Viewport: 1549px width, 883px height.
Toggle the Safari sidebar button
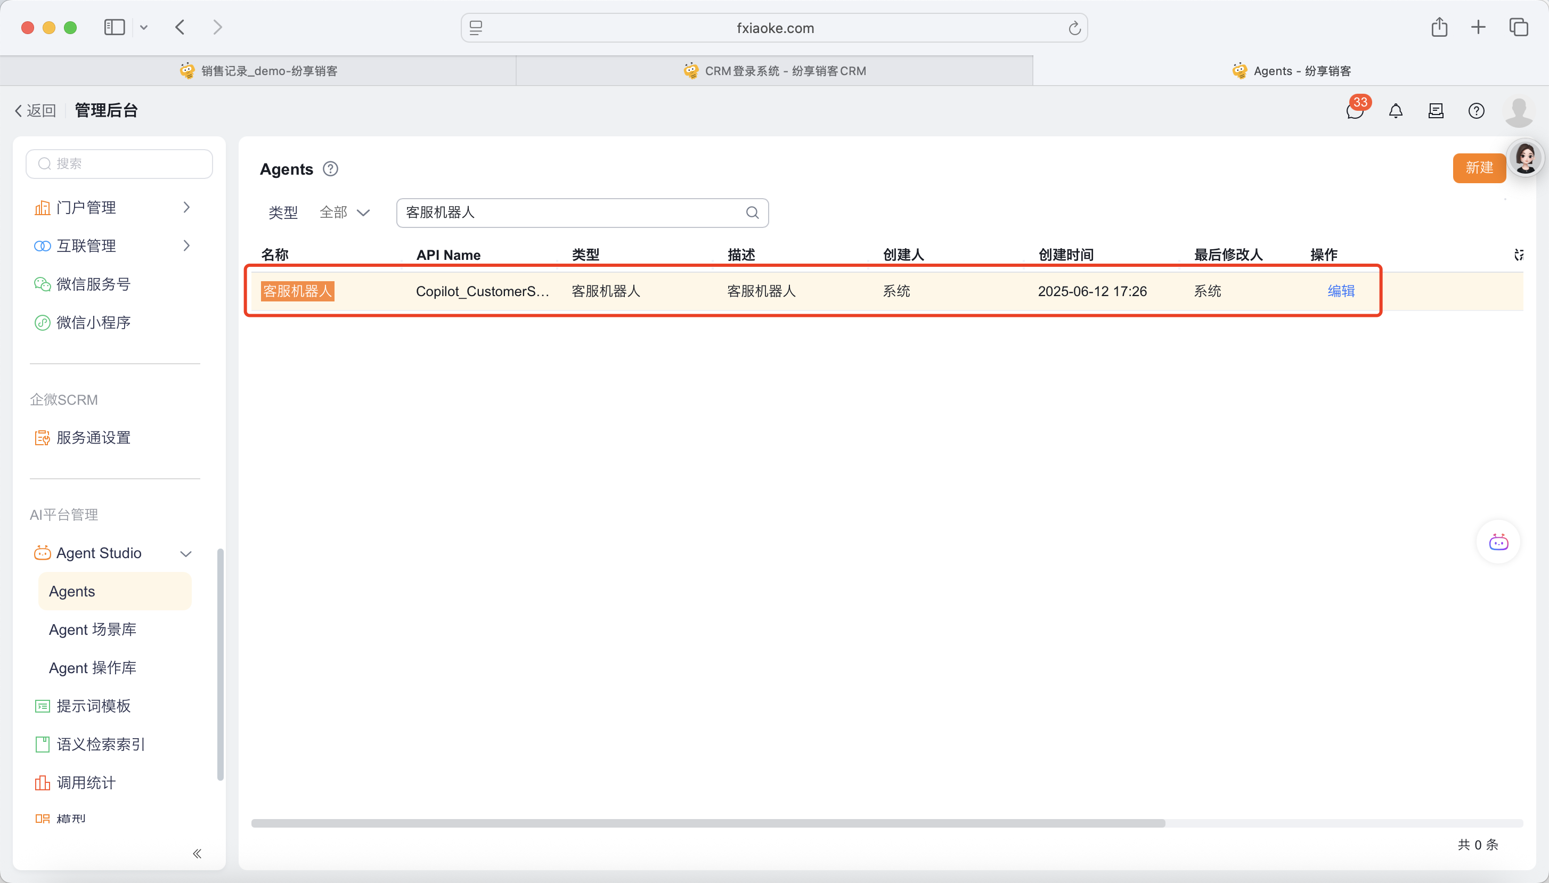(115, 27)
